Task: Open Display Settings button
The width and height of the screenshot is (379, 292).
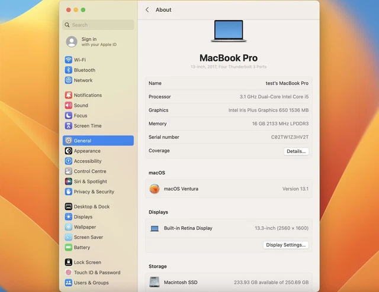Action: click(x=285, y=245)
